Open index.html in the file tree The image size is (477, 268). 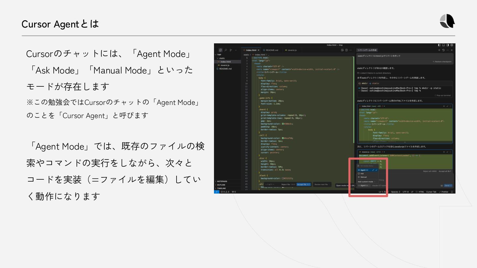[x=228, y=62]
